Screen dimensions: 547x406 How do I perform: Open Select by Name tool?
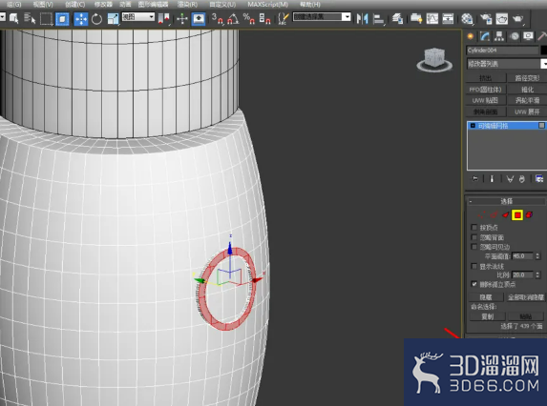click(x=30, y=18)
